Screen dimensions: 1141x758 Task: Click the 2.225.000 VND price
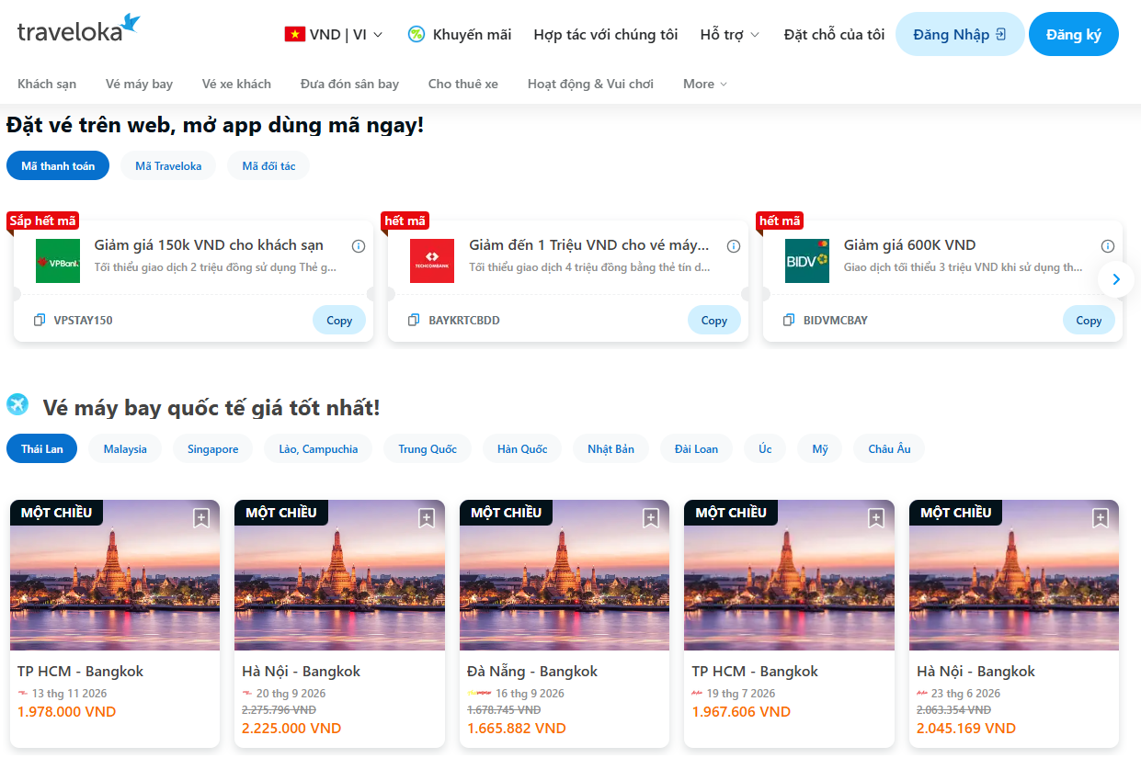291,728
